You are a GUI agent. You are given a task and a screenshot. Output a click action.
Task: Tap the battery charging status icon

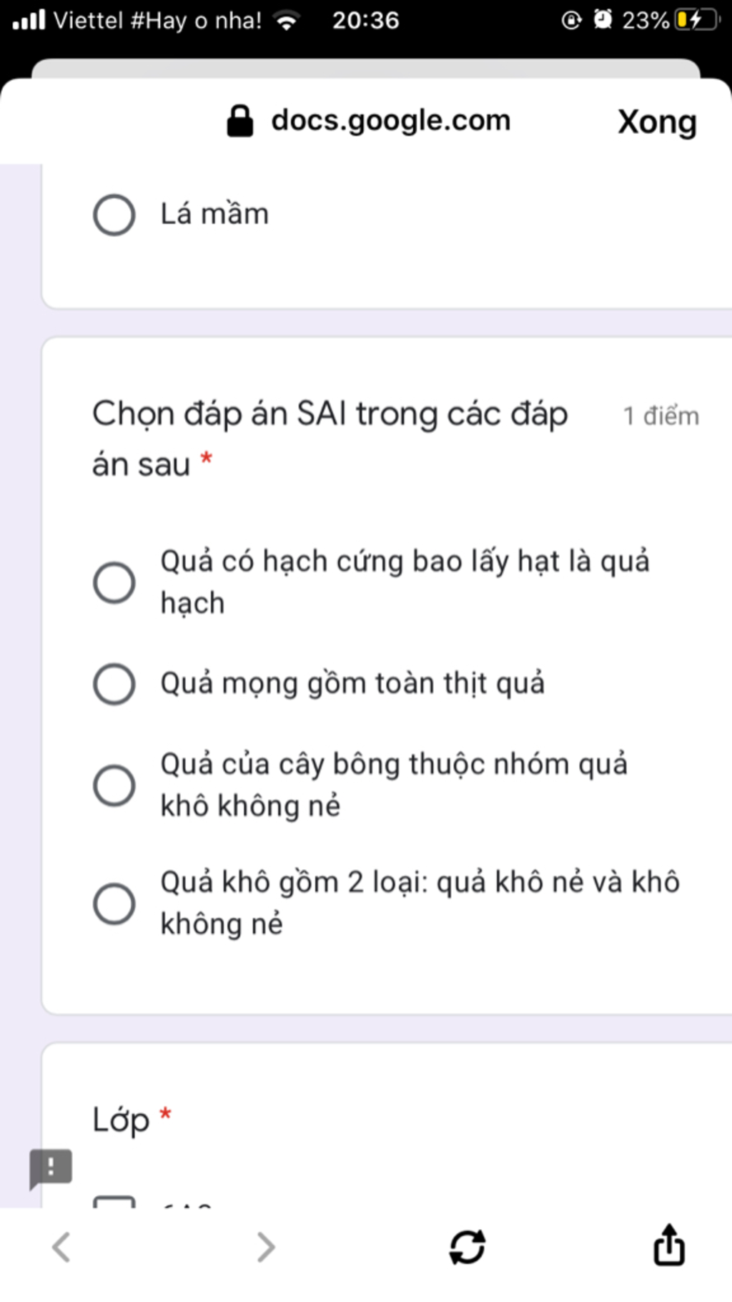point(695,20)
